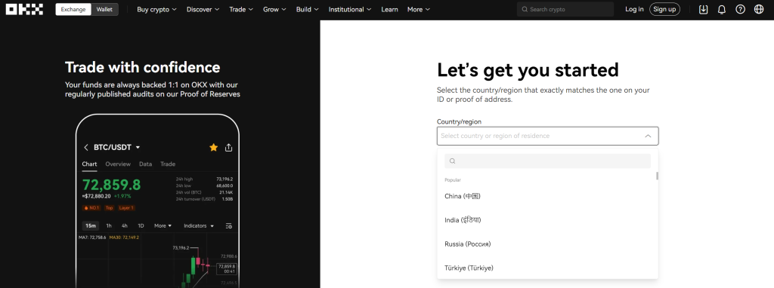
Task: Expand the Institutional menu
Action: tap(350, 9)
